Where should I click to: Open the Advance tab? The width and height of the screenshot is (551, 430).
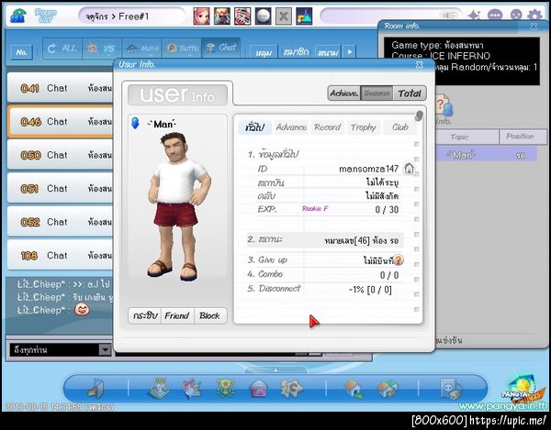coord(291,127)
